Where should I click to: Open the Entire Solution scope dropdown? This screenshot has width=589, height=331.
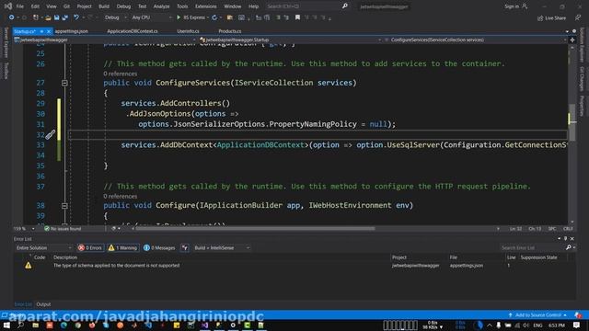click(43, 247)
